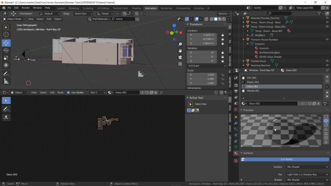Open the Add menu in node editor
The height and width of the screenshot is (186, 331).
pyautogui.click(x=52, y=93)
